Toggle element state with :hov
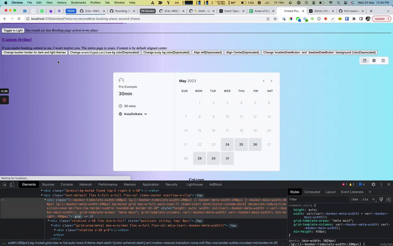 coord(355,199)
